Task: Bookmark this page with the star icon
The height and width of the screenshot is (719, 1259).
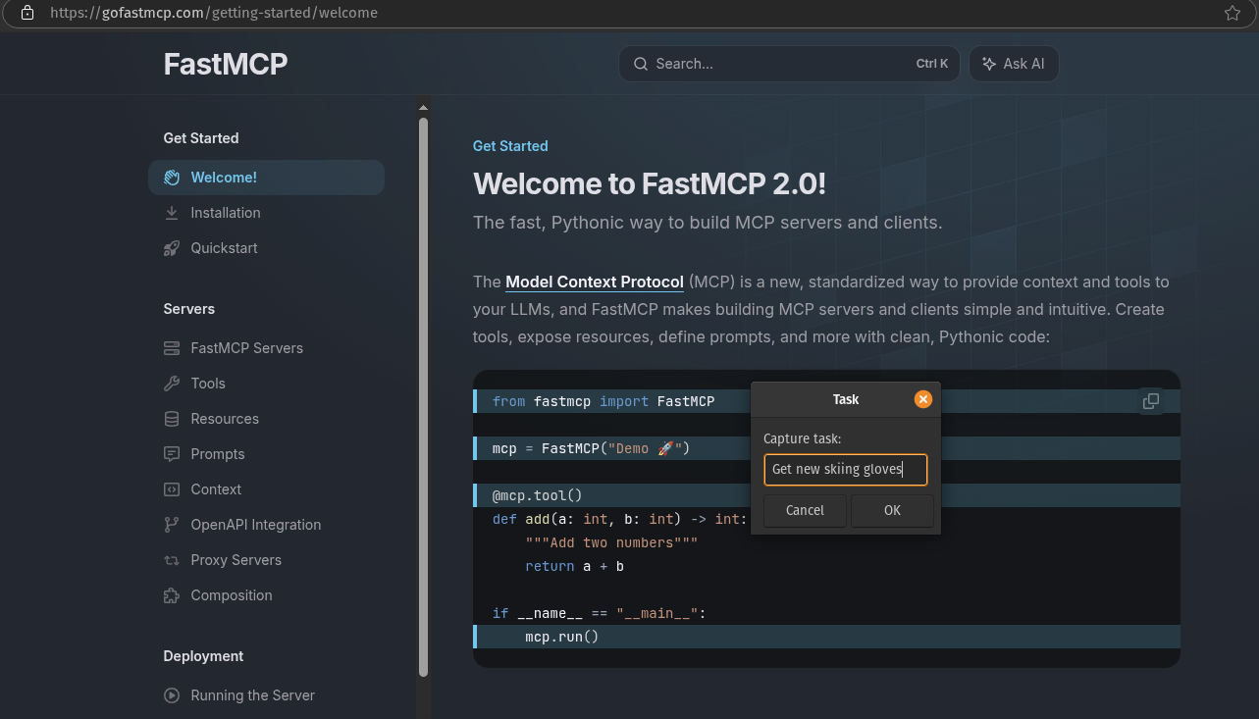Action: point(1233,13)
